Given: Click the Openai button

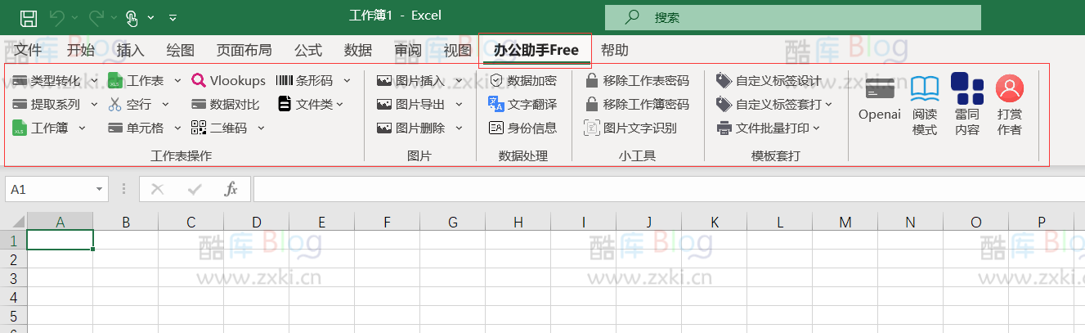Looking at the screenshot, I should tap(880, 101).
